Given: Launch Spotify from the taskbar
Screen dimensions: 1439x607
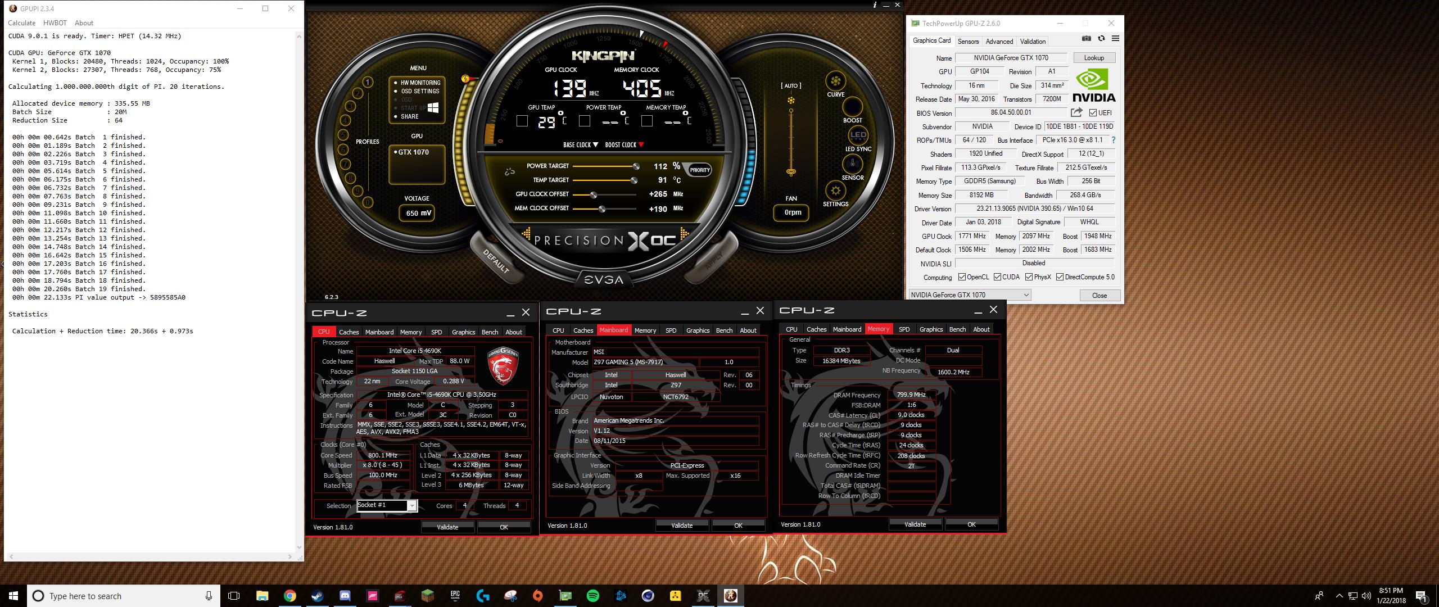Looking at the screenshot, I should tap(592, 596).
